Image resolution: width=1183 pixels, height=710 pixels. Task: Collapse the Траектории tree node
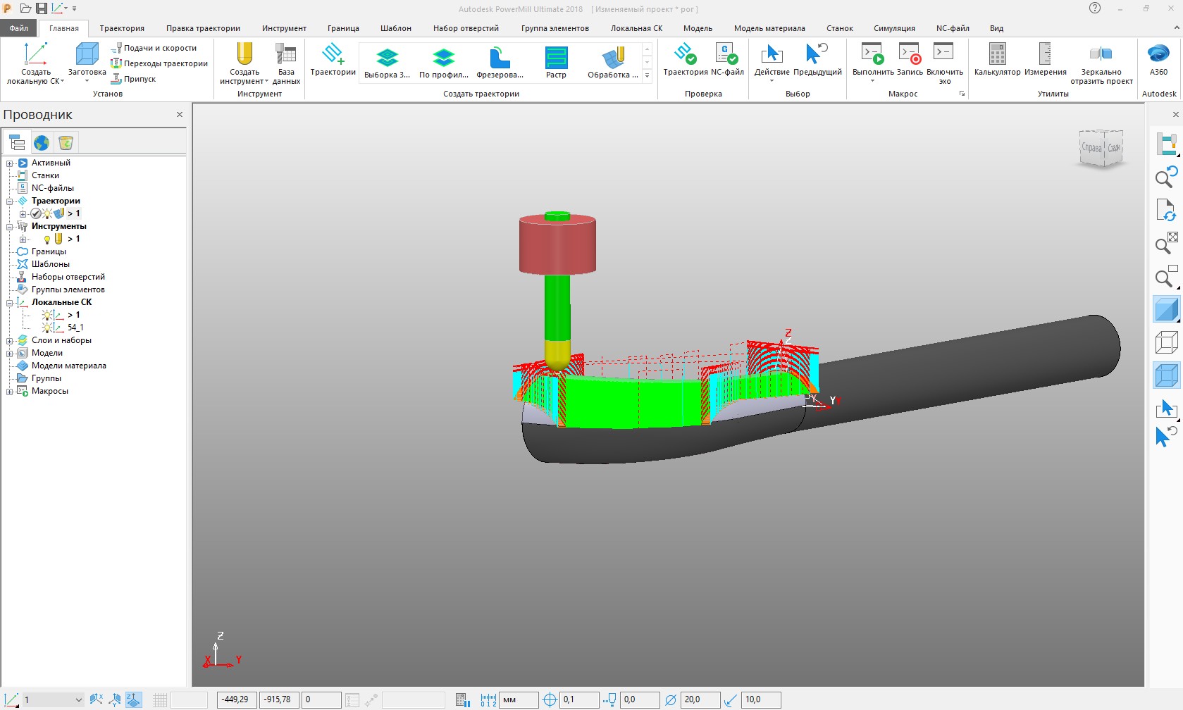(10, 201)
